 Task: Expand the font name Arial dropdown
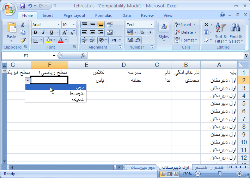coord(58,25)
